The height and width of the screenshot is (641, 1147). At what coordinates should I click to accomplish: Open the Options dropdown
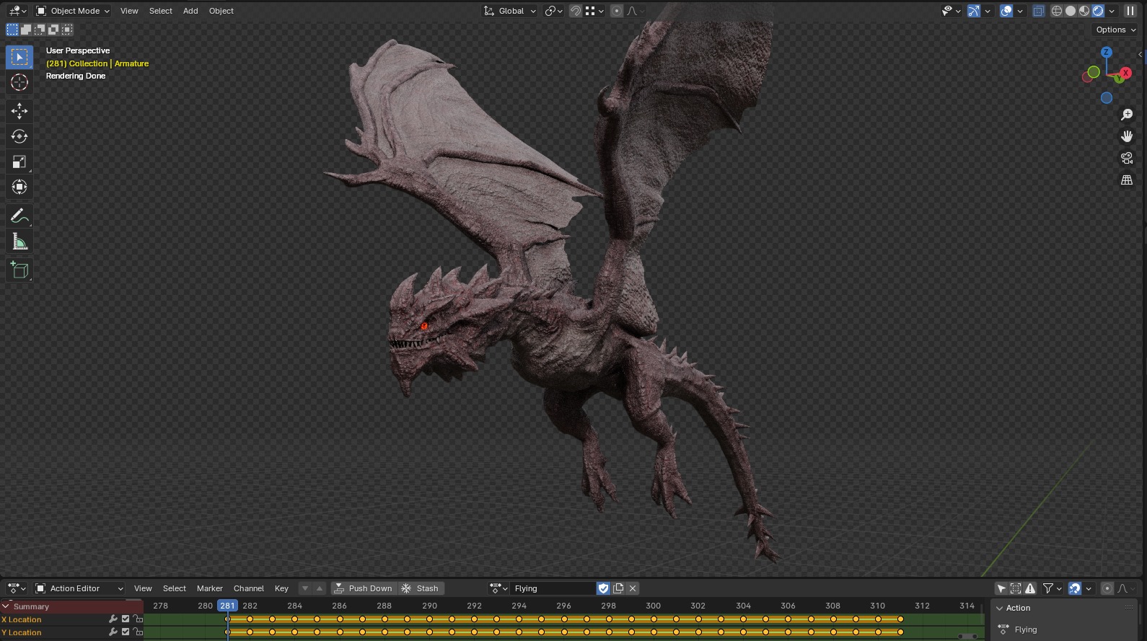point(1115,30)
